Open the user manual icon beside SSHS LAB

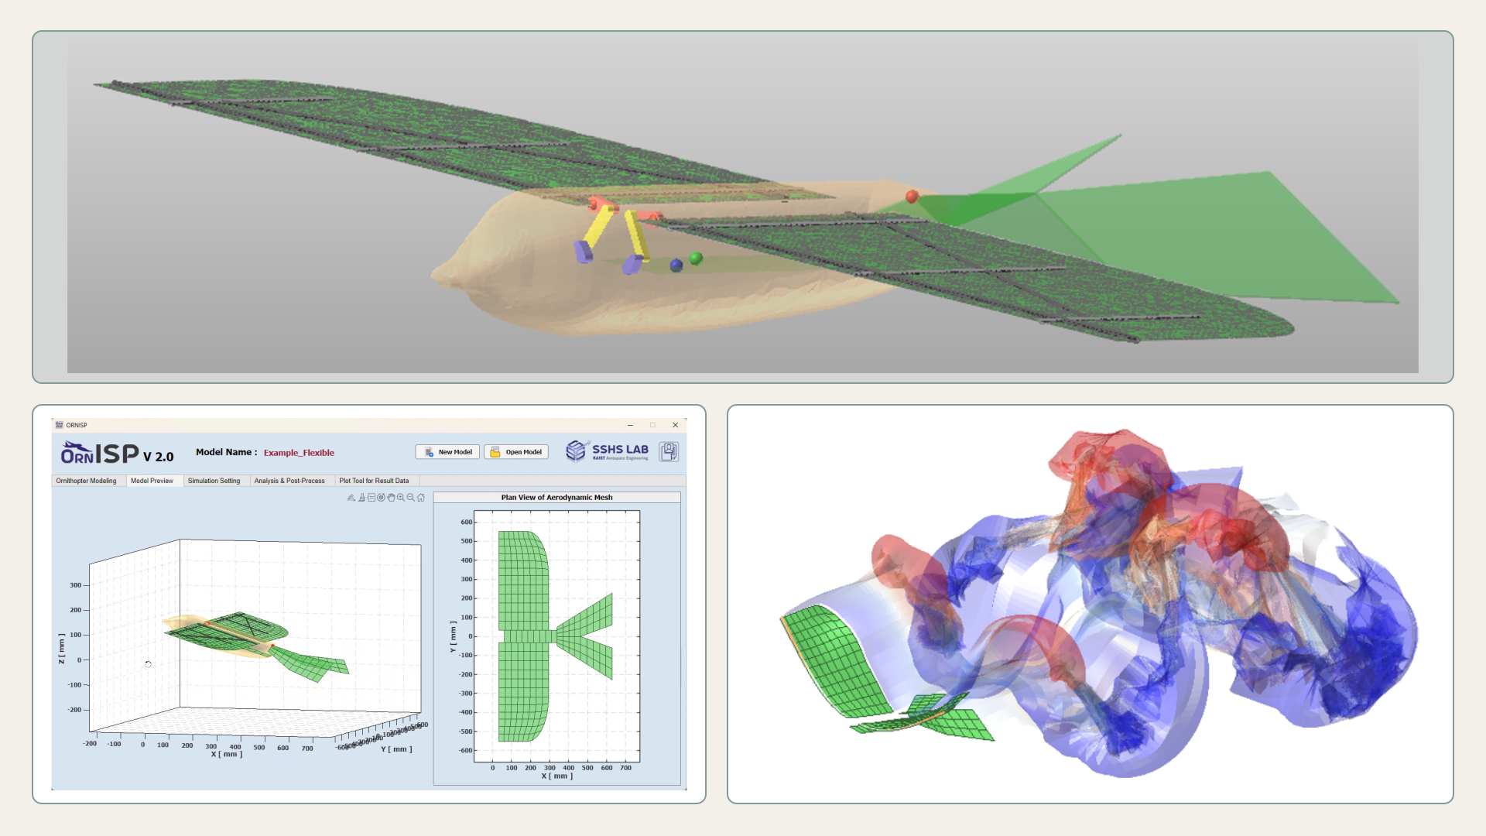tap(669, 451)
